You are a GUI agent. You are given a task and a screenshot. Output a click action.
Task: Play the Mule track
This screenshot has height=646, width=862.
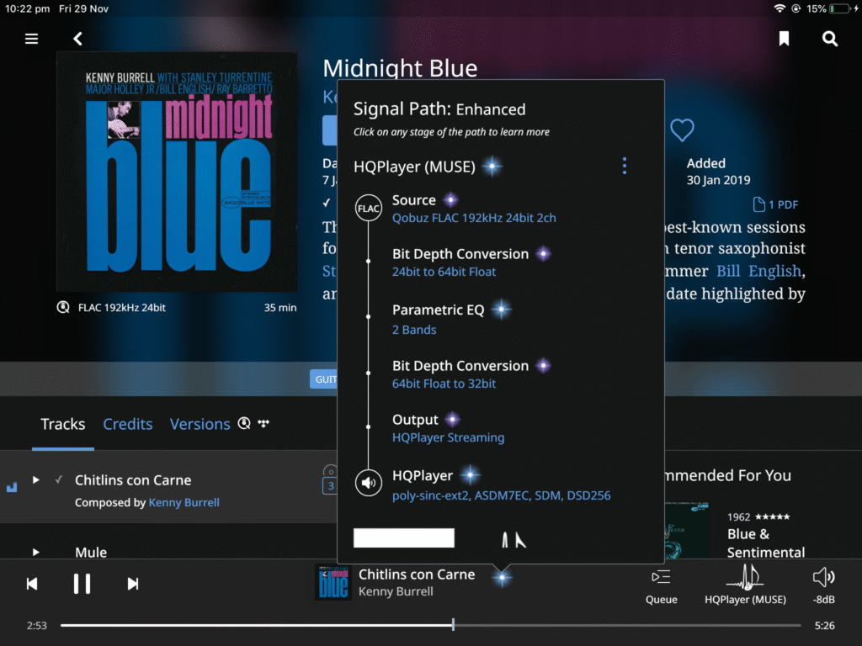tap(35, 552)
